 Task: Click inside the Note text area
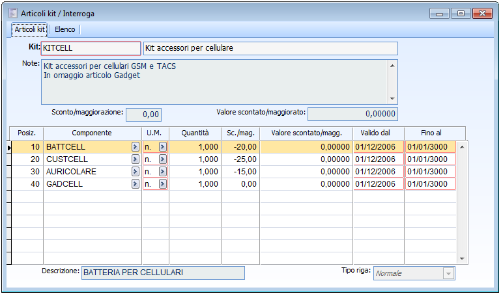pos(214,82)
